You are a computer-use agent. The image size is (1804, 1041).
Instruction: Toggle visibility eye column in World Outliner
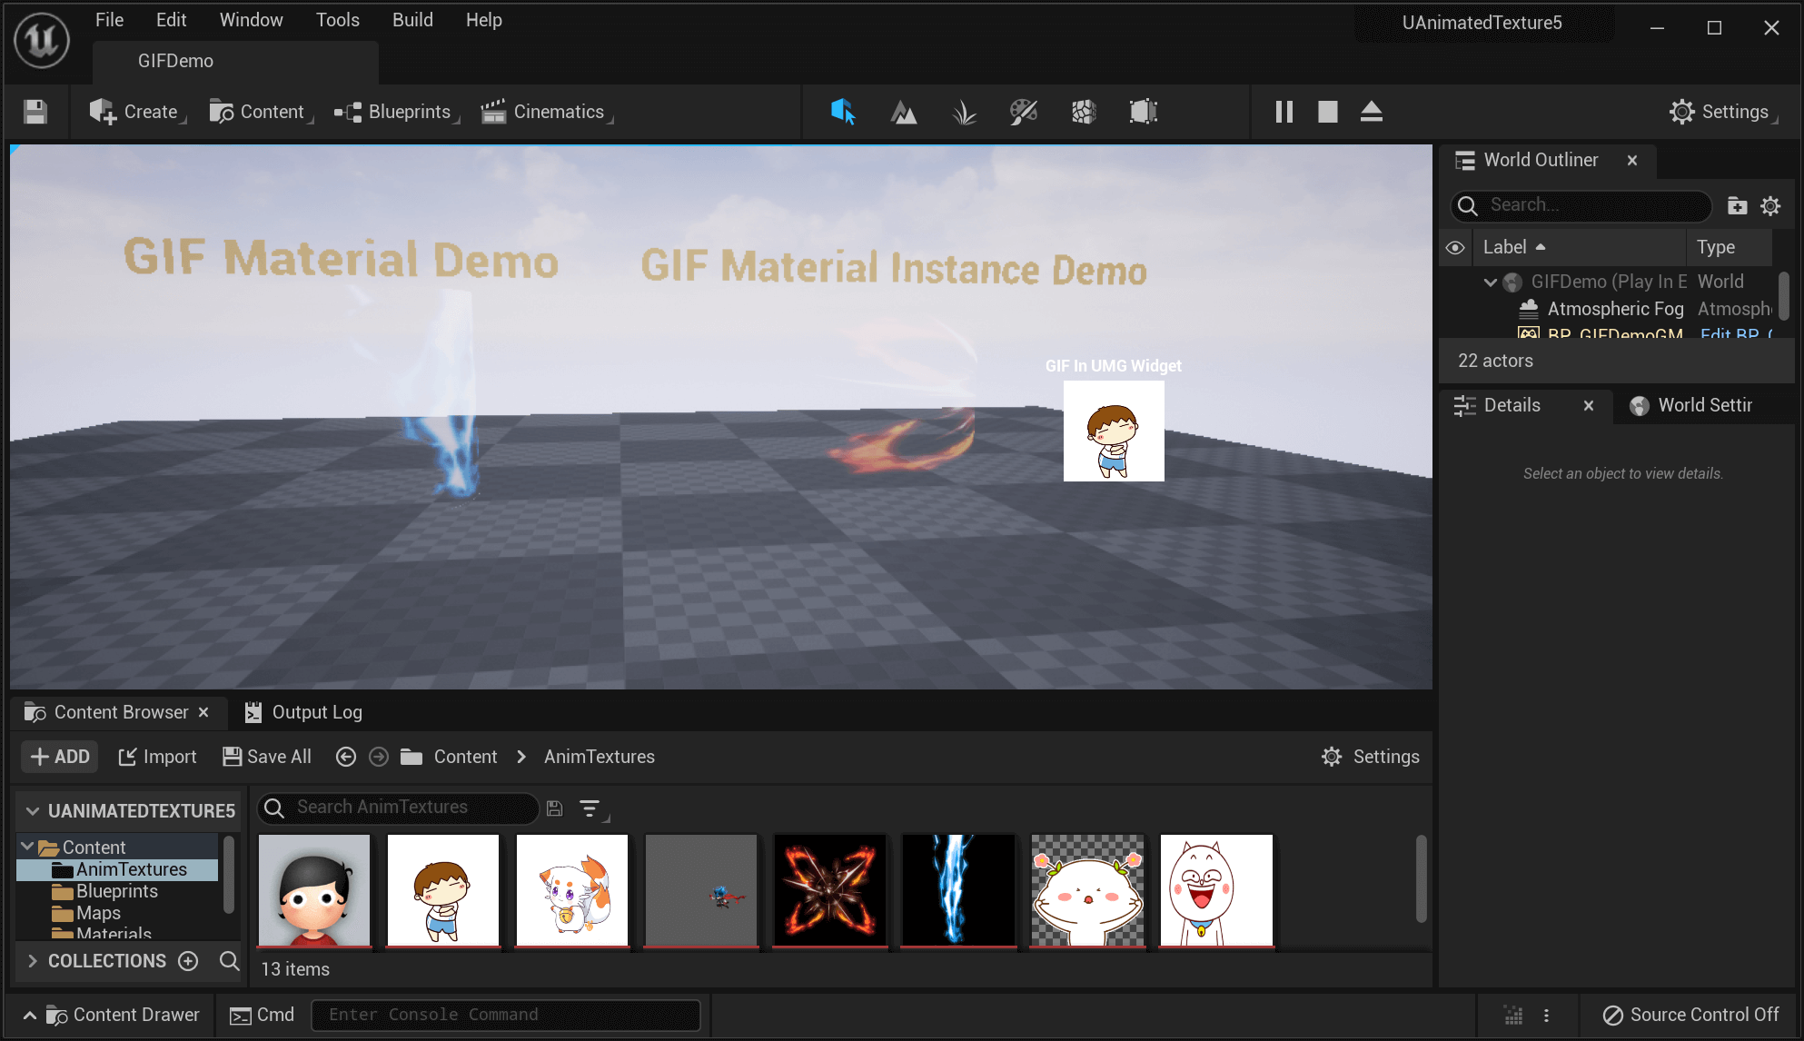click(x=1455, y=247)
